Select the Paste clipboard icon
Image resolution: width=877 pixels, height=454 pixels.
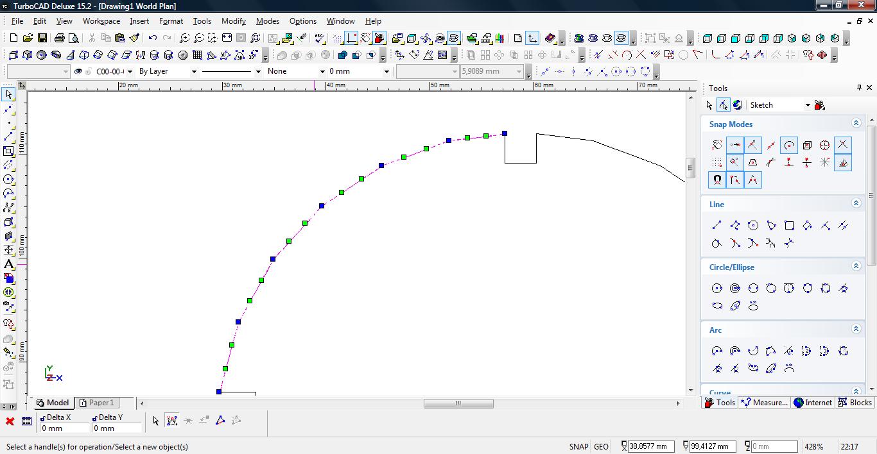point(120,38)
